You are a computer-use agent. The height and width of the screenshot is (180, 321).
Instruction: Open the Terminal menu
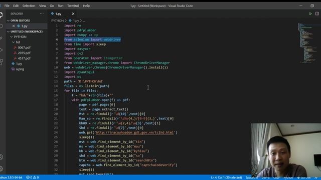coord(73,5)
